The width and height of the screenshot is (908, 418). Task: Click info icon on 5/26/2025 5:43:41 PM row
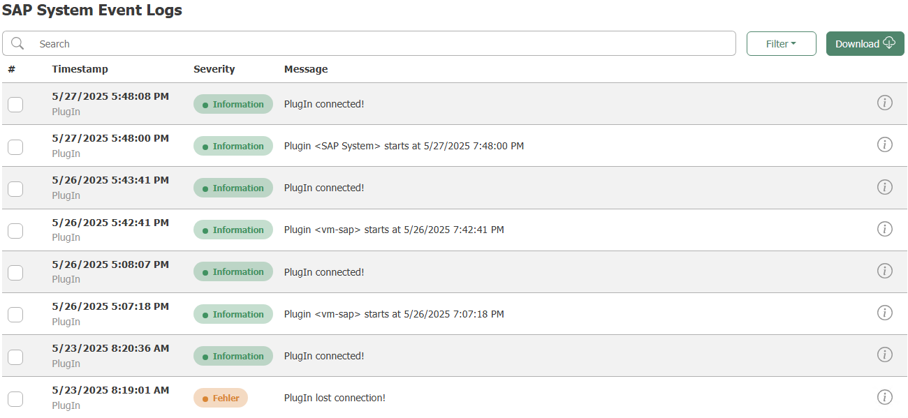(x=884, y=187)
